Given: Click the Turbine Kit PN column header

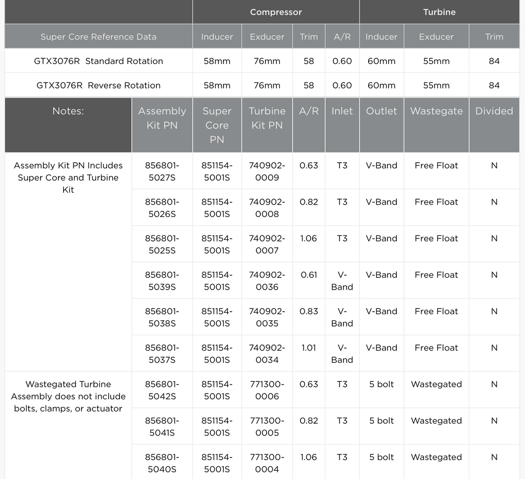Looking at the screenshot, I should coord(267,125).
